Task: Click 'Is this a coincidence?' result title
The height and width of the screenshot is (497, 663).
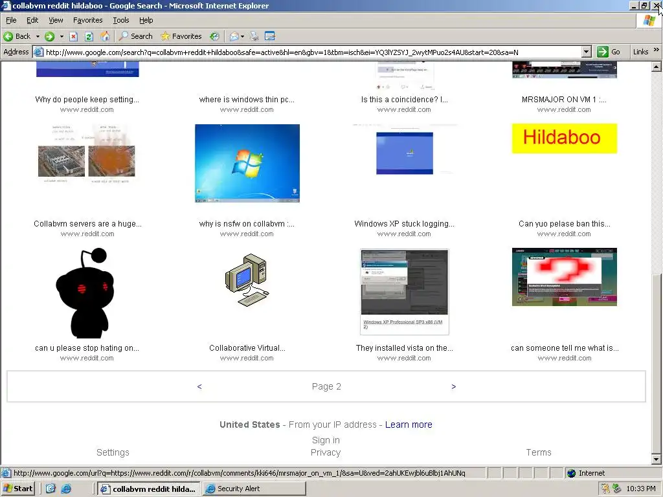Action: point(404,99)
